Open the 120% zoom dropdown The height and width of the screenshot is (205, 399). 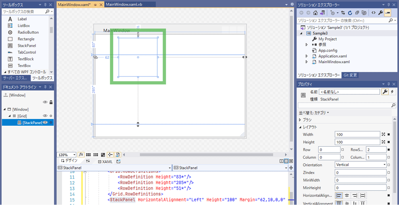pos(74,155)
